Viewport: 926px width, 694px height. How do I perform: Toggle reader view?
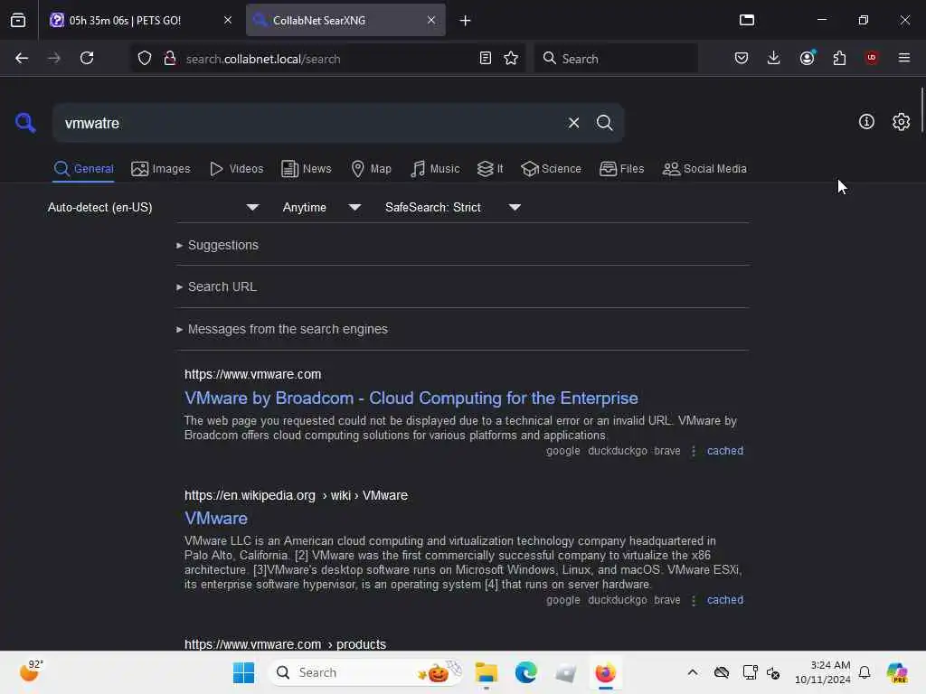(485, 59)
